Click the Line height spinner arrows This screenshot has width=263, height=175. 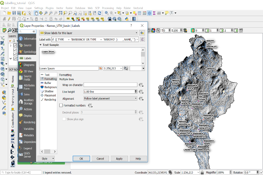[x=136, y=92]
